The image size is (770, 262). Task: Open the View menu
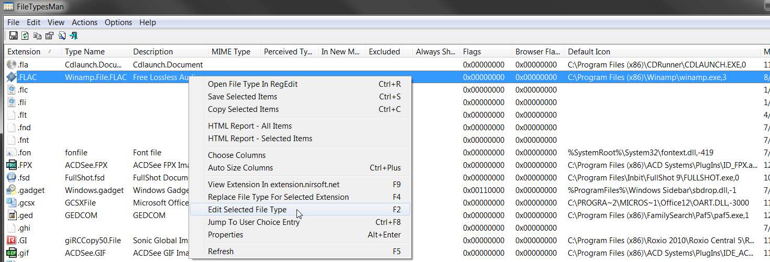coord(56,22)
